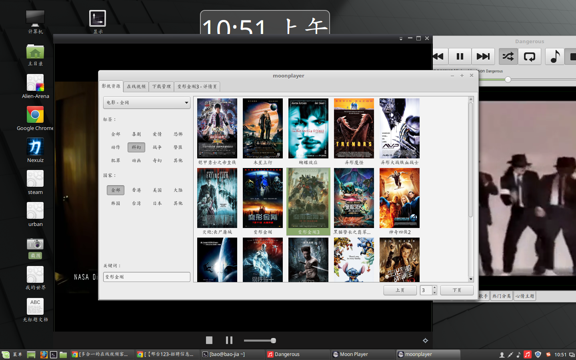Switch to Dangerous window in taskbar
The height and width of the screenshot is (360, 576).
click(297, 354)
